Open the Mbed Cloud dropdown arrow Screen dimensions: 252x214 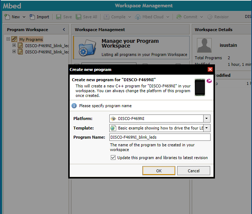(x=168, y=17)
